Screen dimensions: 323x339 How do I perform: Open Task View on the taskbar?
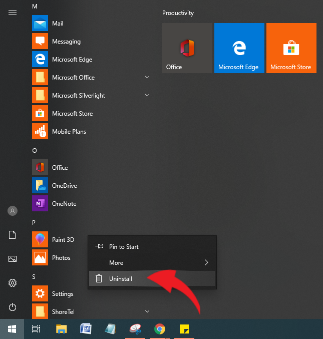pos(36,329)
